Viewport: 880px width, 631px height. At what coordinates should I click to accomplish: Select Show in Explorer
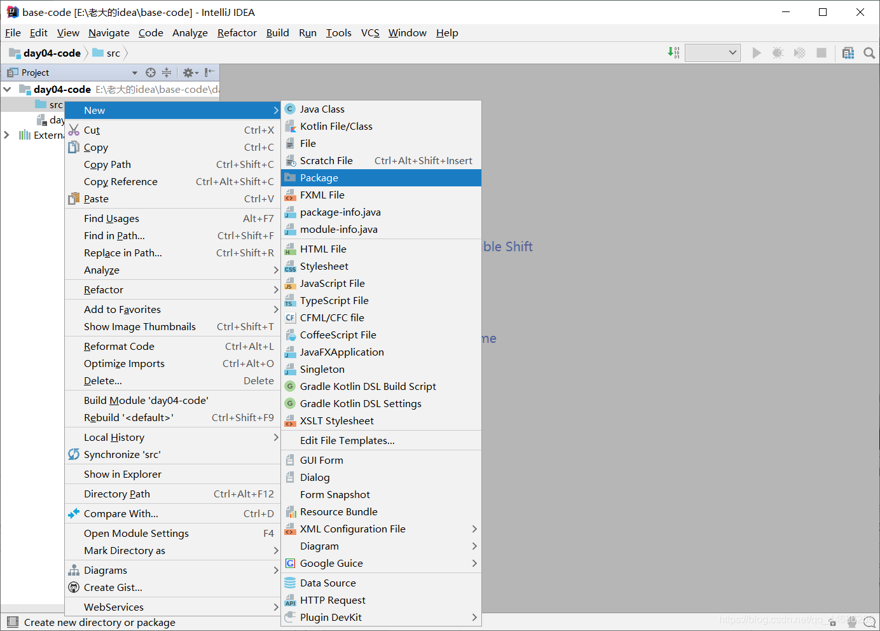click(x=172, y=475)
